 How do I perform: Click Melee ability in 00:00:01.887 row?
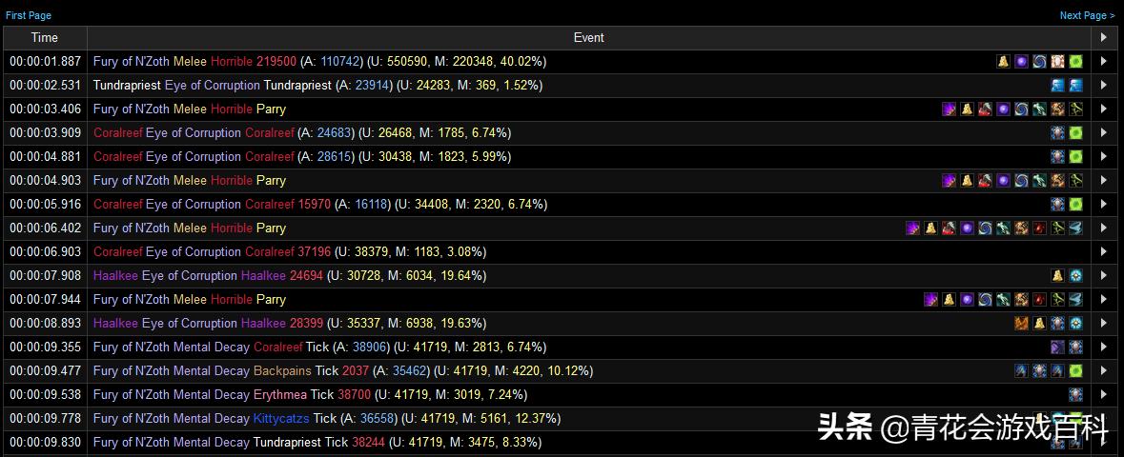click(x=190, y=62)
